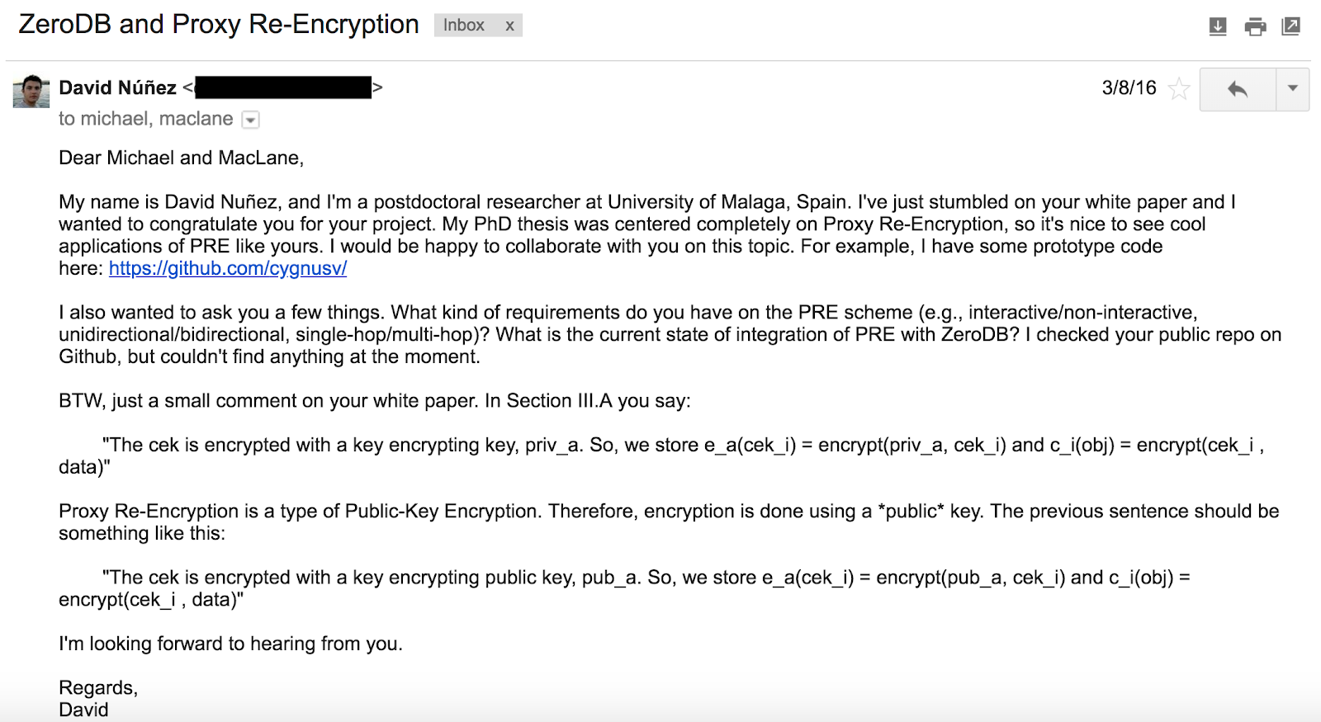Reply using the arrow button
This screenshot has width=1321, height=722.
coord(1238,89)
